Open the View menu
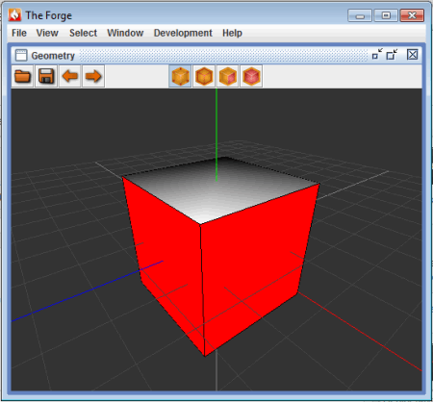The height and width of the screenshot is (402, 433). pos(47,33)
